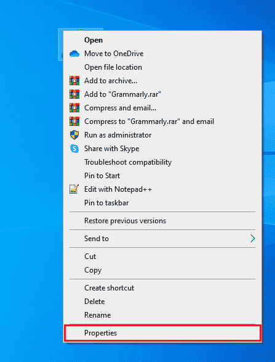The image size is (275, 362).
Task: Click the Skype logo icon
Action: [x=74, y=149]
